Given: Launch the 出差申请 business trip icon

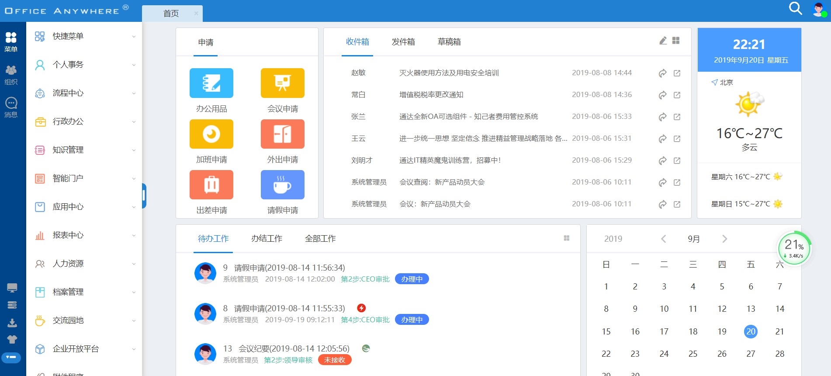Looking at the screenshot, I should click(x=211, y=185).
